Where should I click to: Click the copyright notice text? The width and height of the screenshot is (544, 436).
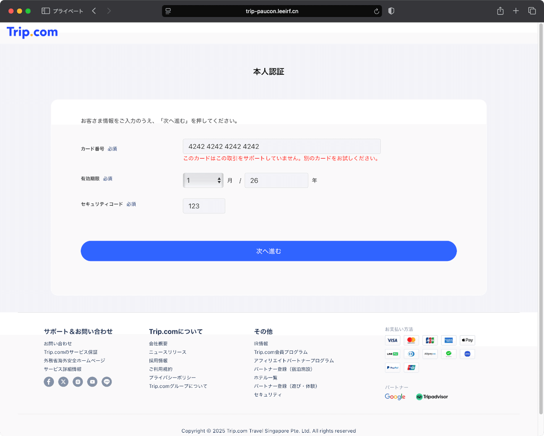tap(269, 431)
